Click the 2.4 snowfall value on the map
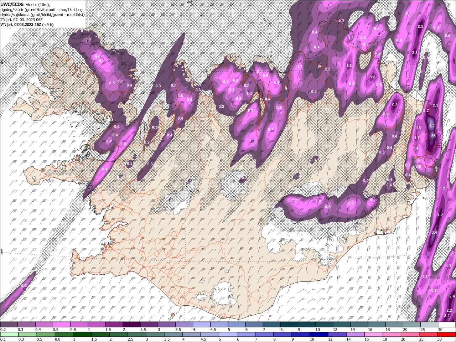 (452, 296)
